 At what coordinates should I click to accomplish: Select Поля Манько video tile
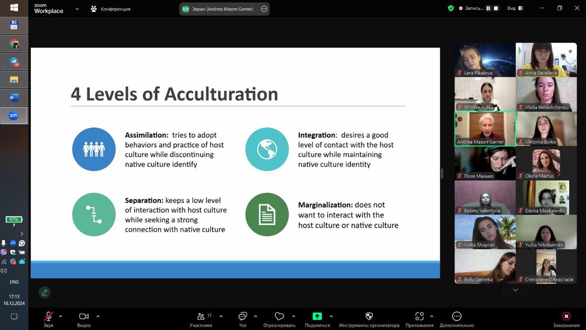[485, 163]
